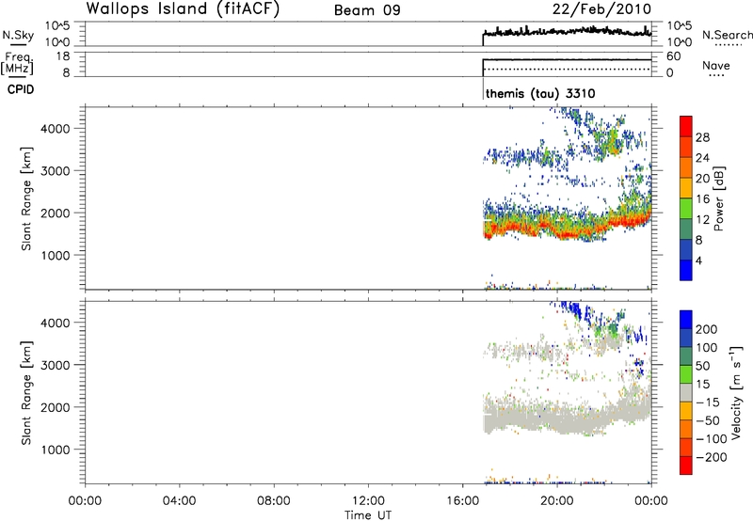Click the dotted Nave line in the frequency panel
This screenshot has height=521, width=753.
(567, 70)
